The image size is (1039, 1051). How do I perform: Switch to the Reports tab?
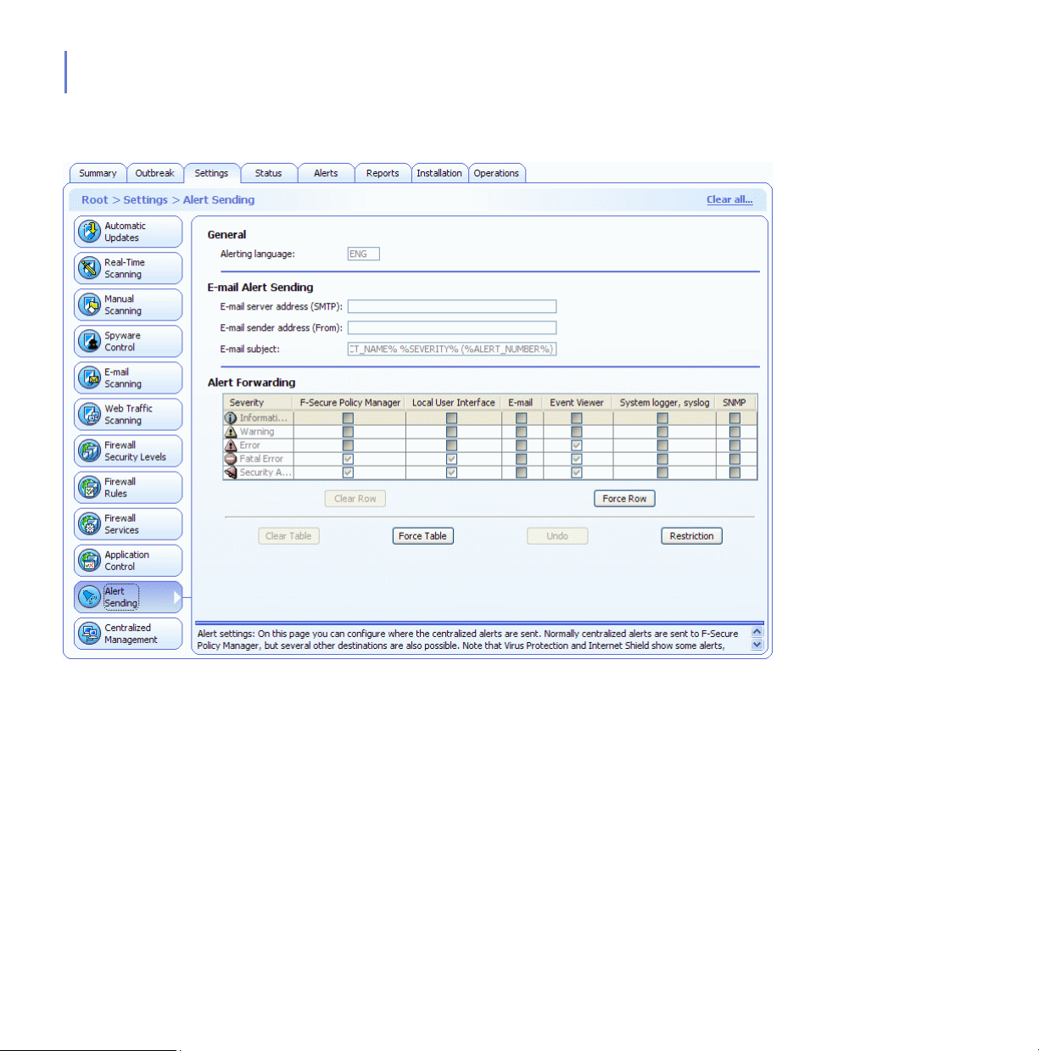(383, 173)
